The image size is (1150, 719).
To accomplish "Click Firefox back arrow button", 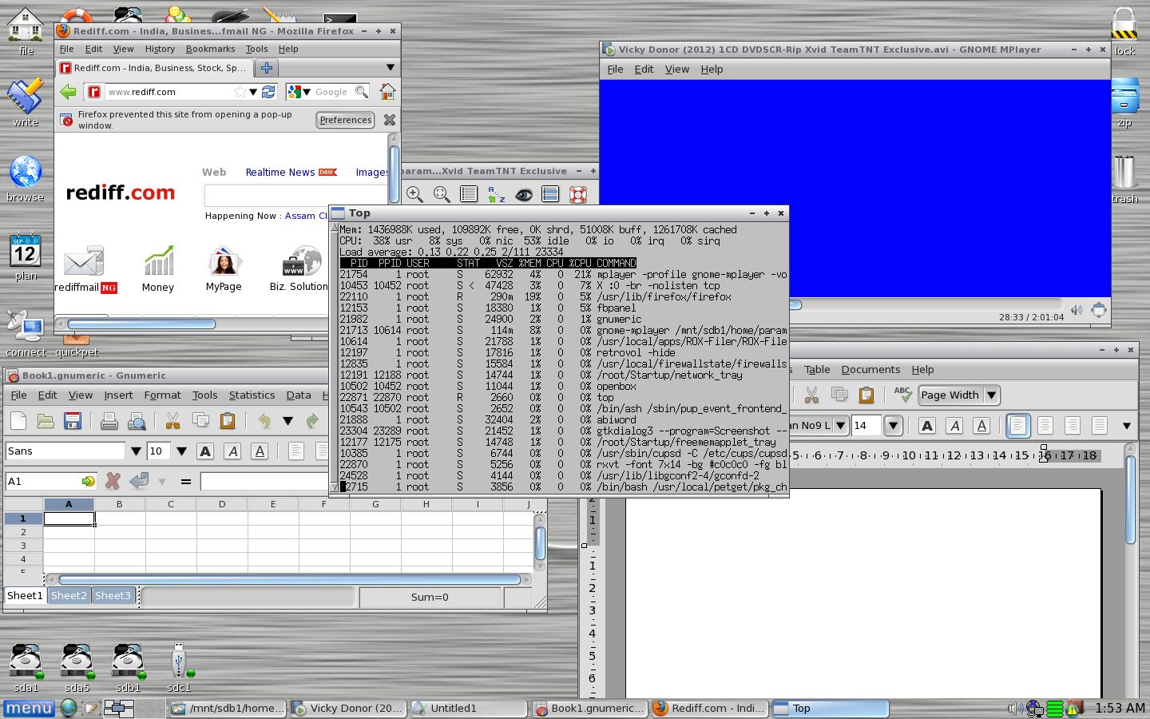I will coord(69,92).
